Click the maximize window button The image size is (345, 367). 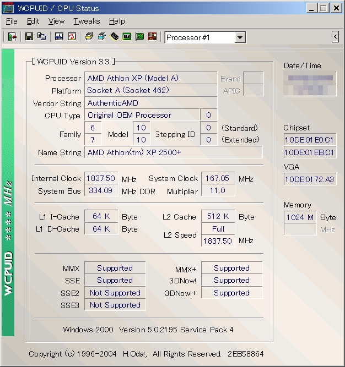coord(324,8)
